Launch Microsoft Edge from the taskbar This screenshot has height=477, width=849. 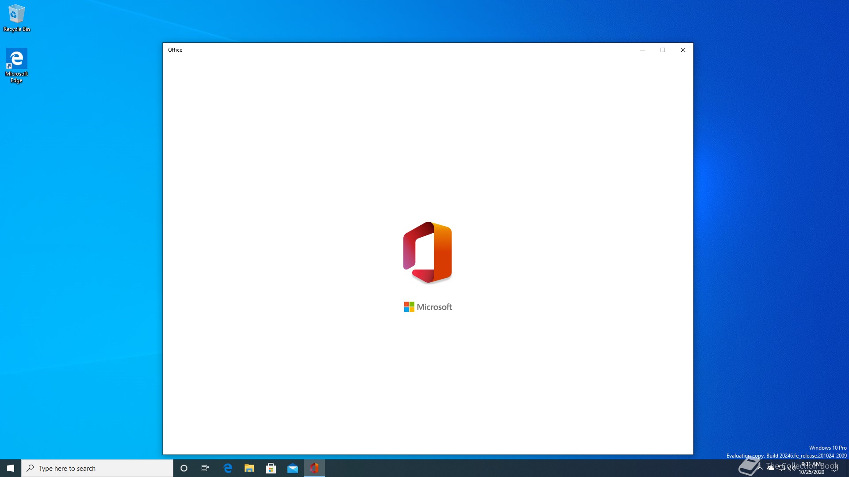point(228,468)
